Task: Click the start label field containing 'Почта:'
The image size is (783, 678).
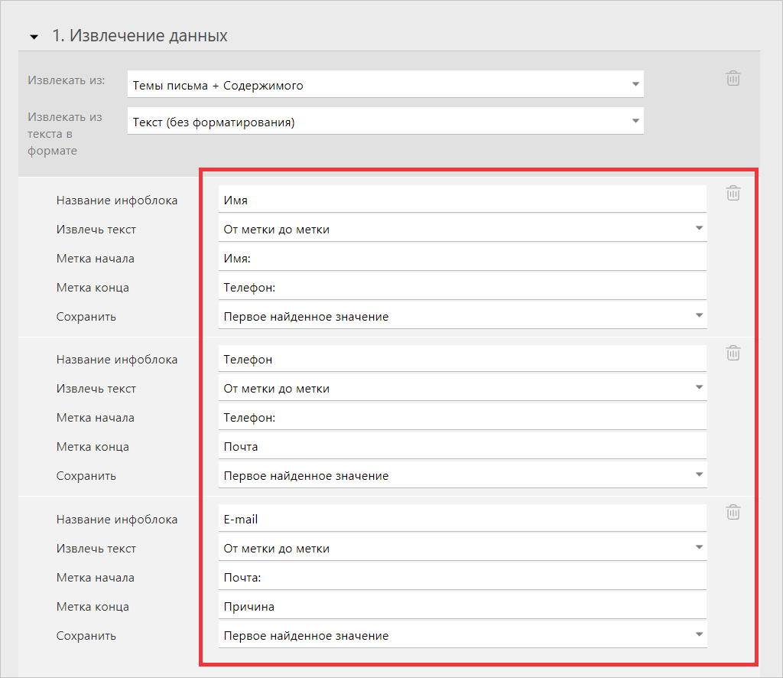Action: tap(463, 576)
